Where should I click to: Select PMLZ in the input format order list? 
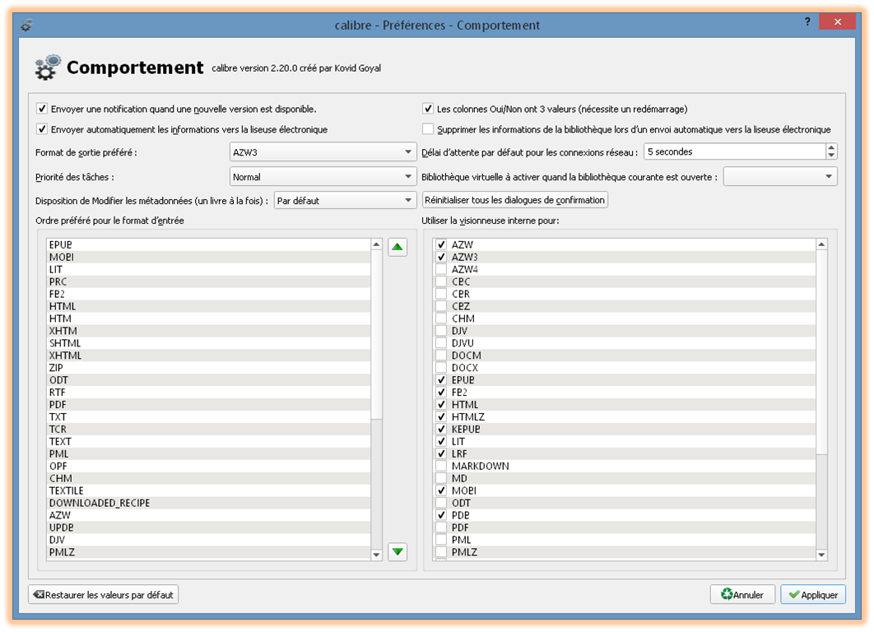coord(209,551)
